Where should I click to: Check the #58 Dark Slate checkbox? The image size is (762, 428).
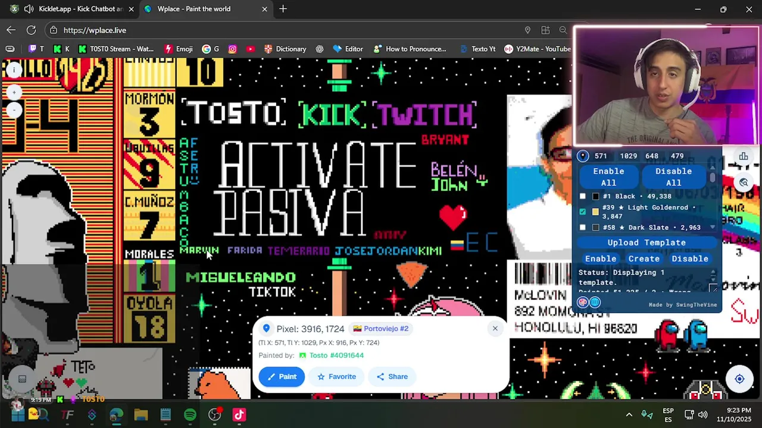582,227
